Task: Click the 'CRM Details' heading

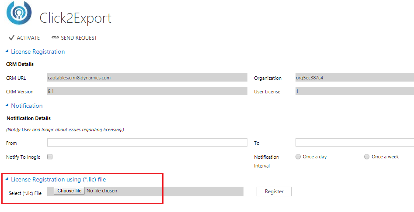Action: click(20, 64)
